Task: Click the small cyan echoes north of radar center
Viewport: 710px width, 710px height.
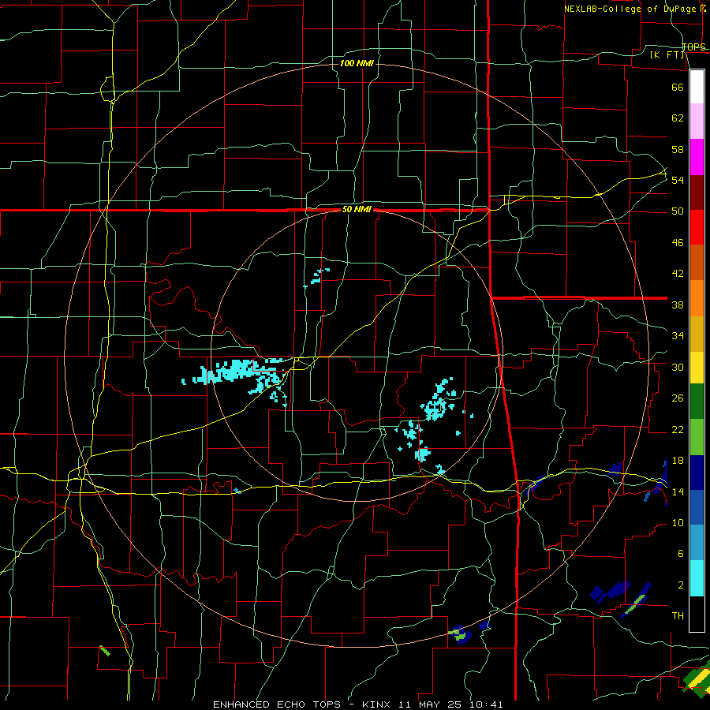Action: [x=316, y=277]
